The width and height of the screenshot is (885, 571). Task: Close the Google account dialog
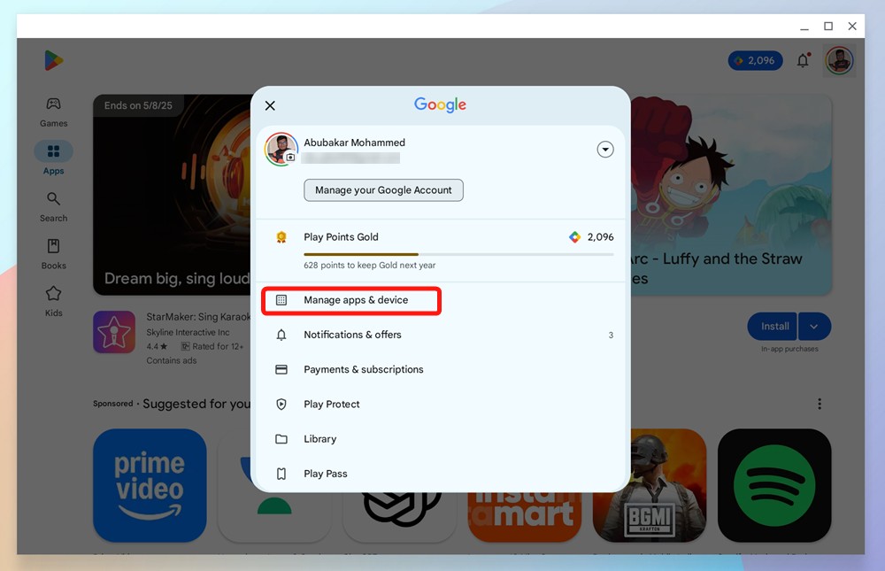pos(270,105)
